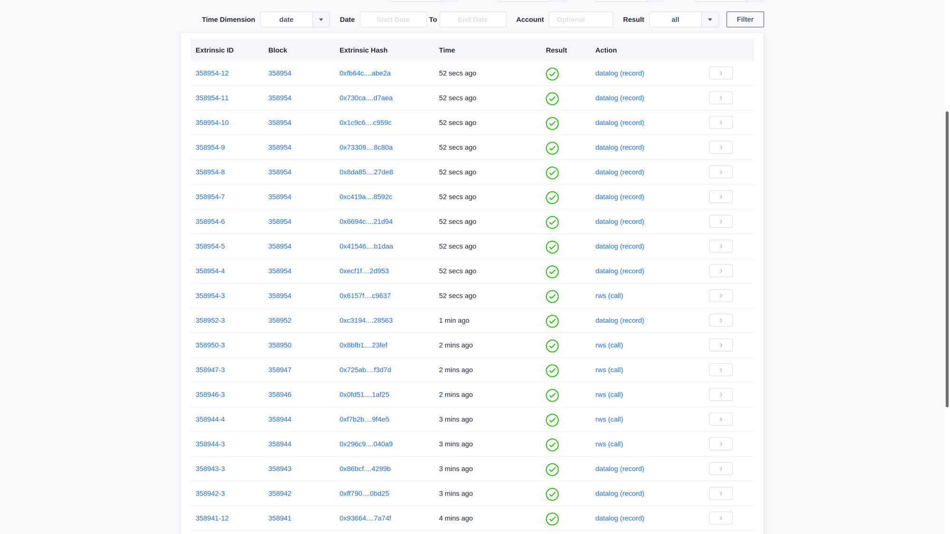
Task: Click the success result icon on row 358954-3
Action: 552,296
